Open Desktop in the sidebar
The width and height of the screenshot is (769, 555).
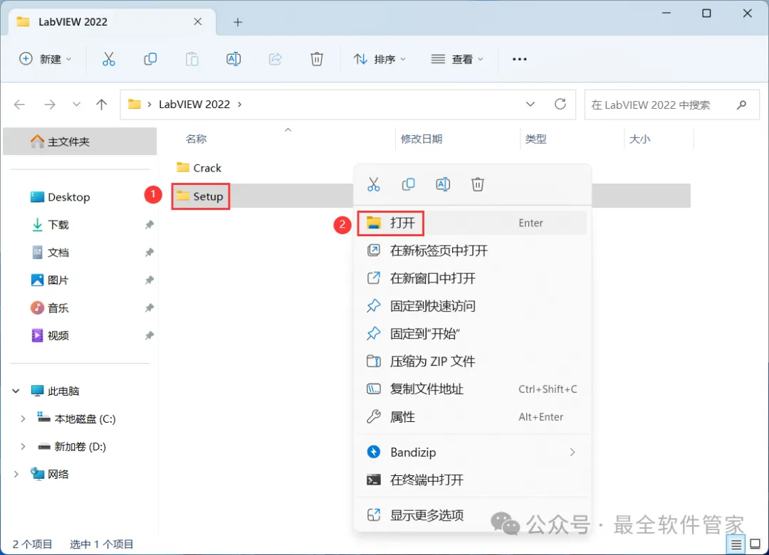80,197
